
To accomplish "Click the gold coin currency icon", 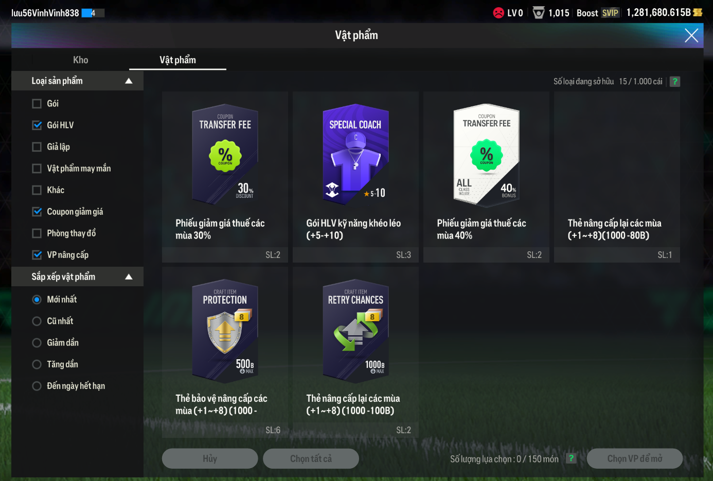I will point(698,12).
